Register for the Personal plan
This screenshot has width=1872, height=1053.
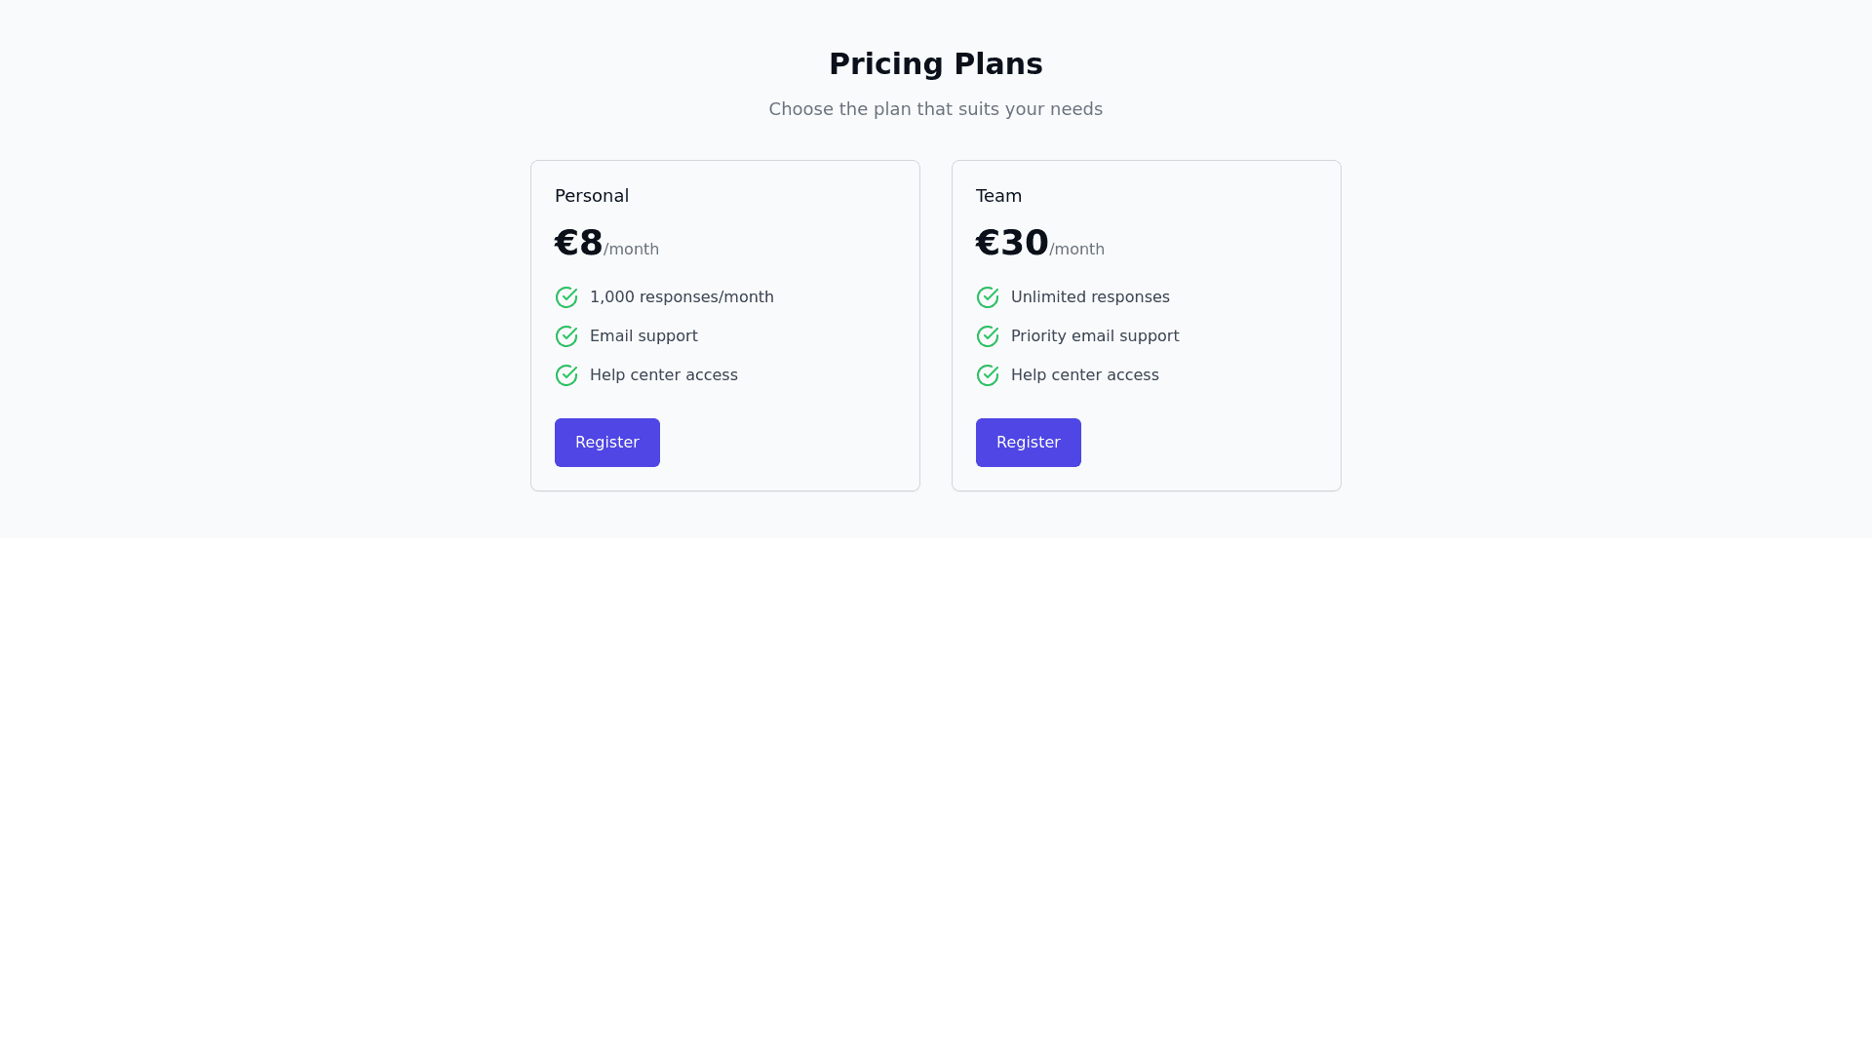click(x=607, y=443)
